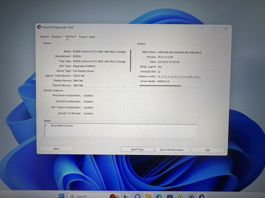Click DirectX 12 Ultimate Enabled value

click(88, 113)
